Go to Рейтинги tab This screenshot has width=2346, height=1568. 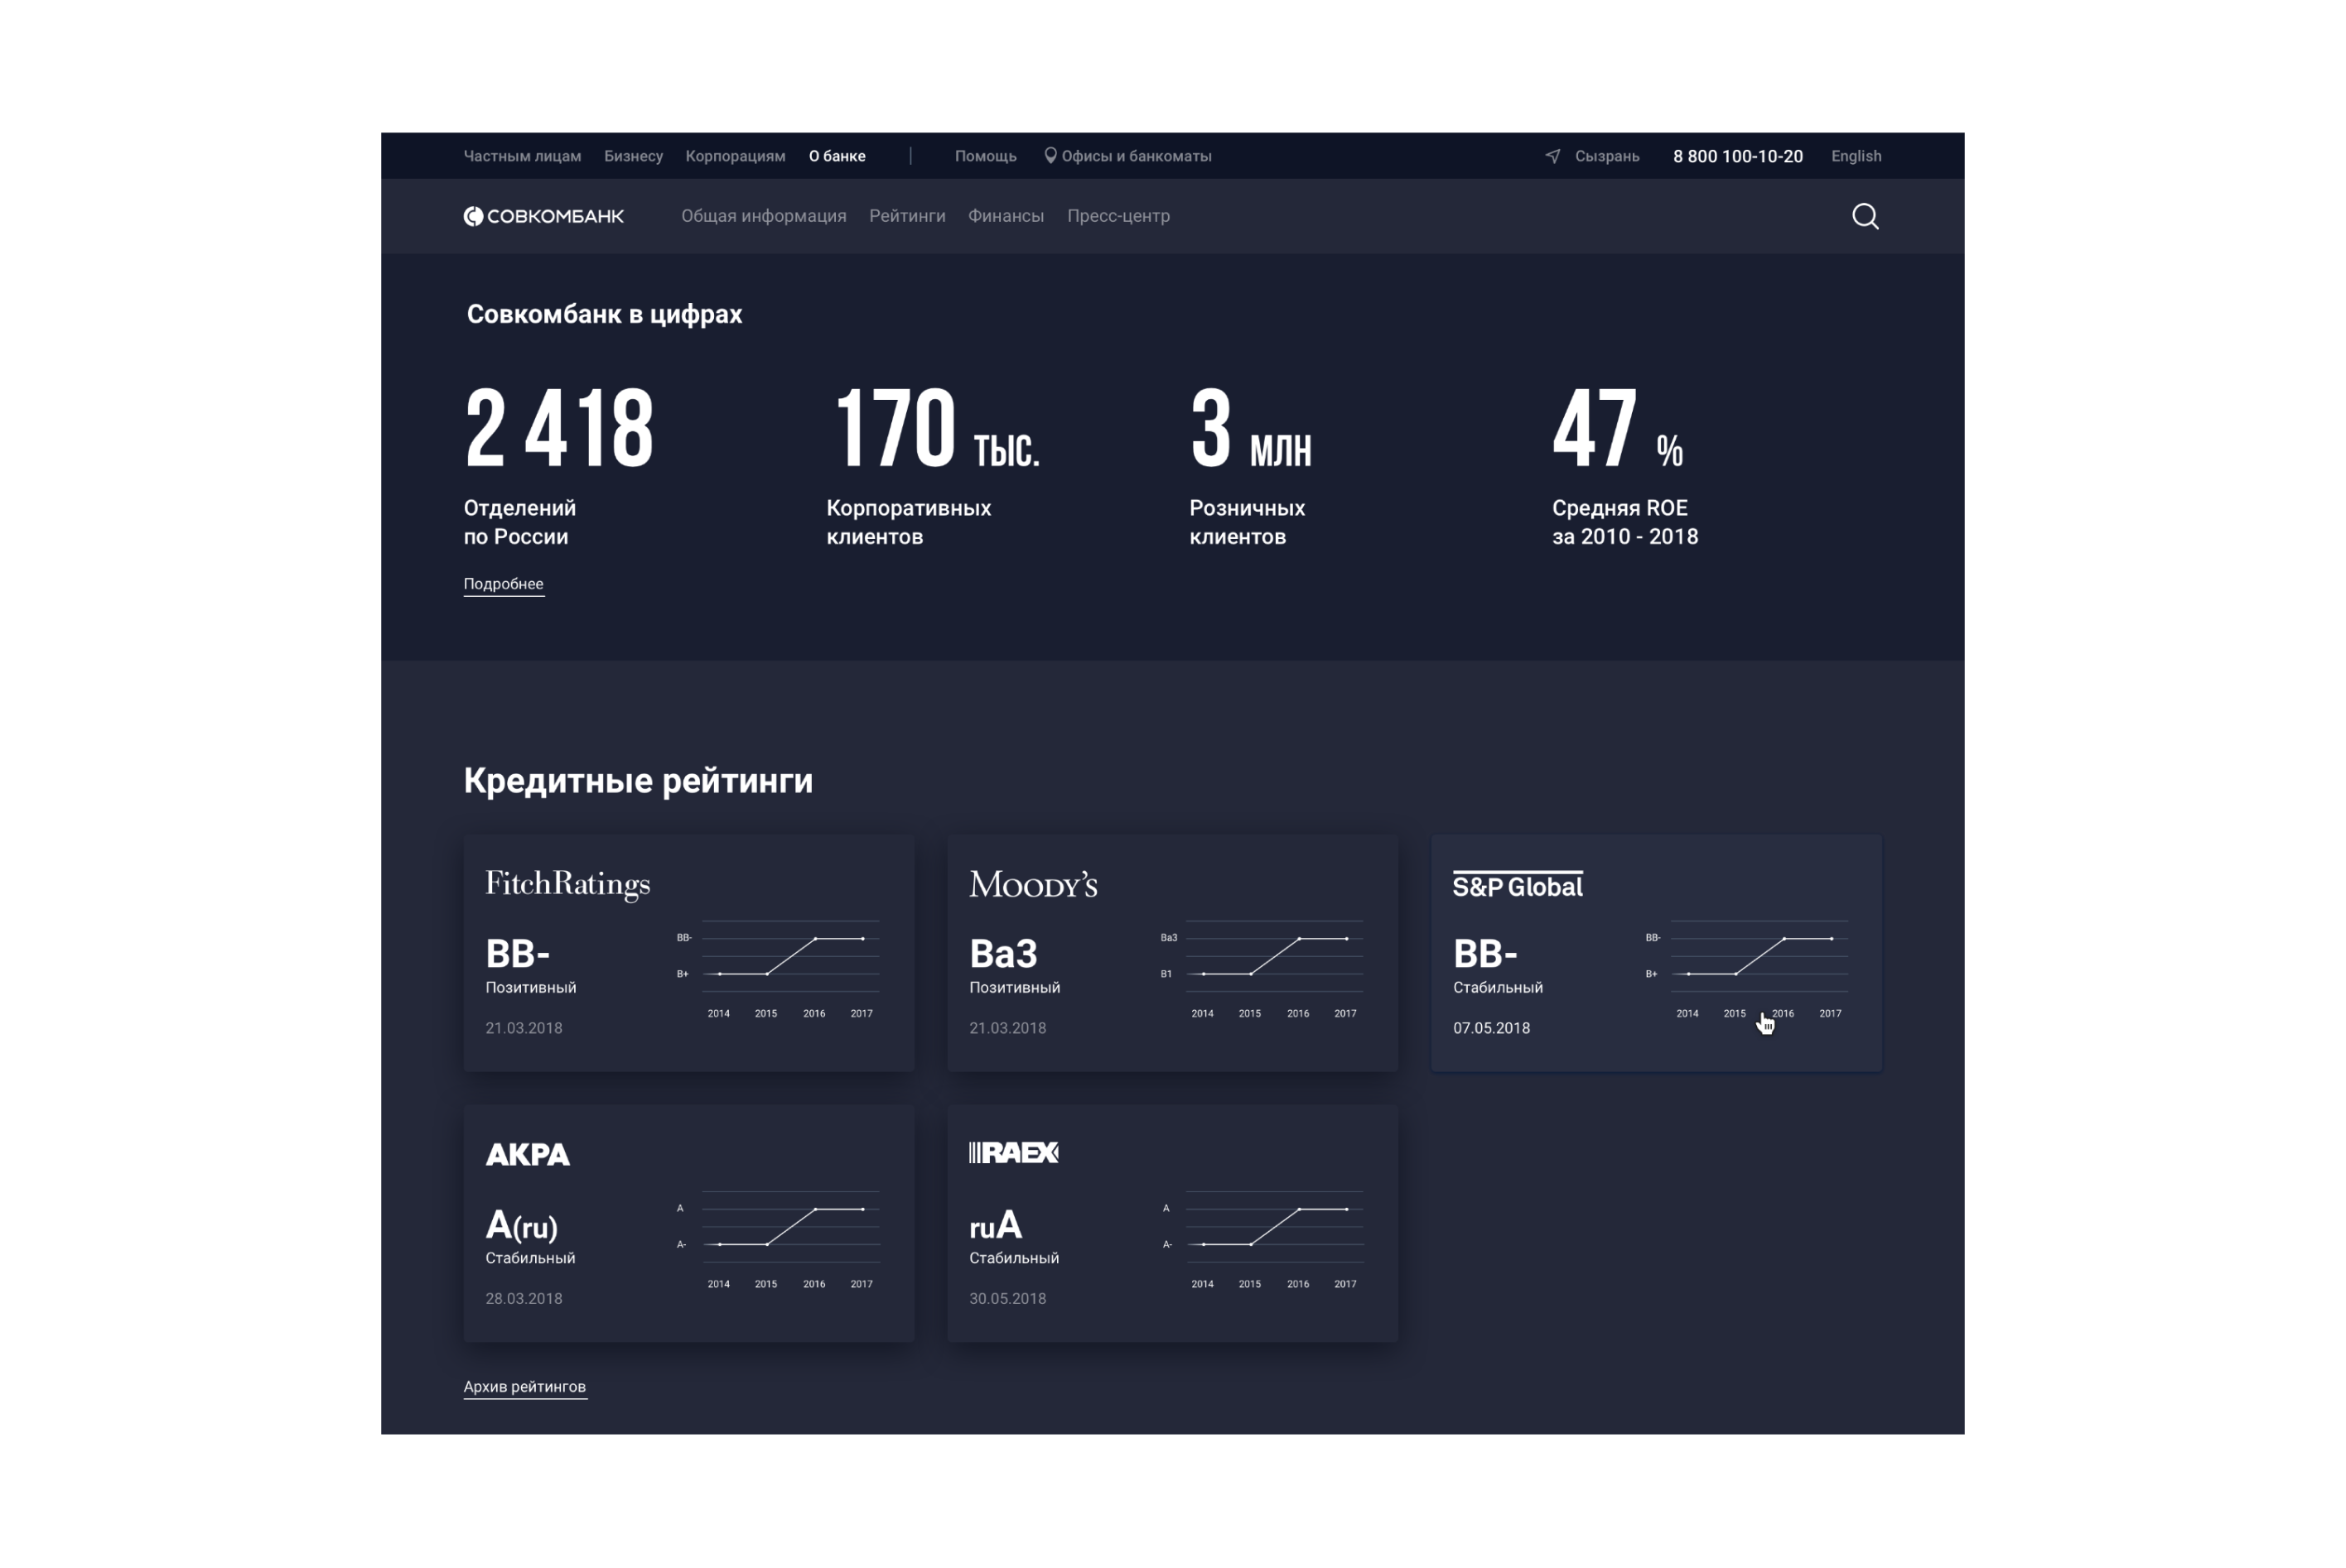coord(906,216)
